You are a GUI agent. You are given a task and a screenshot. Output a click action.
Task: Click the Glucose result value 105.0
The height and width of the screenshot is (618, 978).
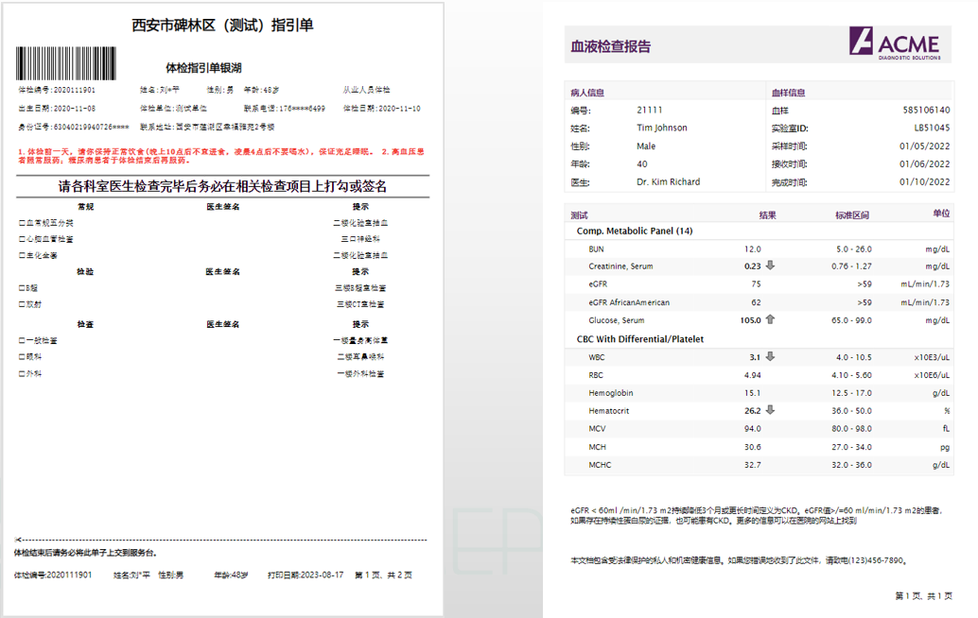pos(750,320)
